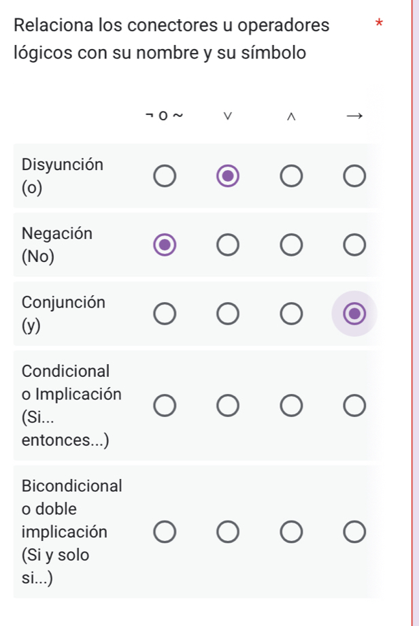Select ∧ symbol for Negación row

tap(291, 245)
